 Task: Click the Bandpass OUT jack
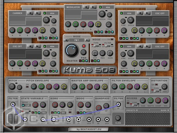(x=107, y=120)
